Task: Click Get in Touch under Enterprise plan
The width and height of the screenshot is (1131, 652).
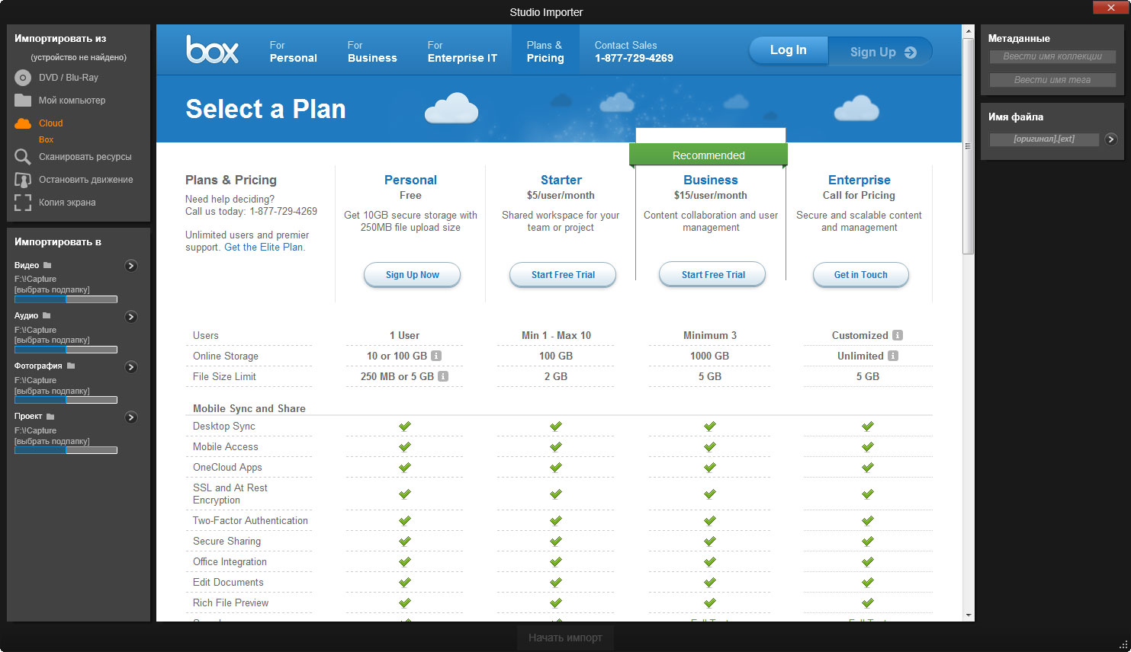Action: [x=861, y=275]
